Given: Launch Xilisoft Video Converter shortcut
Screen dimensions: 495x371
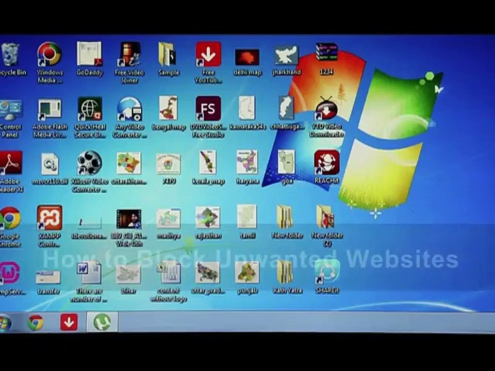Looking at the screenshot, I should [90, 163].
